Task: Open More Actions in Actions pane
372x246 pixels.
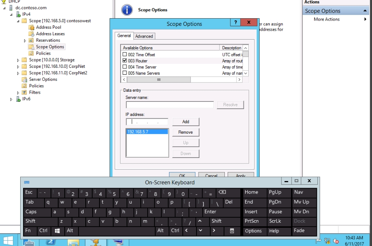Action: coord(327,19)
